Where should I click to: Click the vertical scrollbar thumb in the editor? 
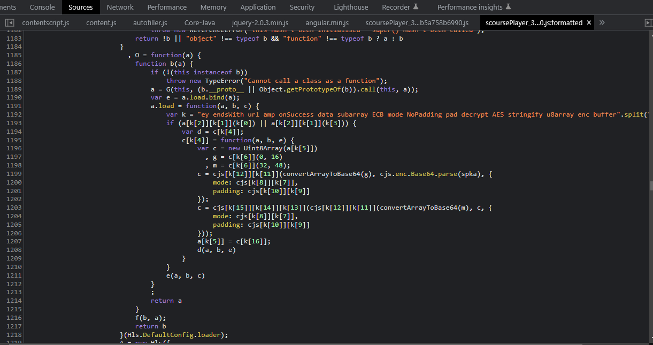click(650, 186)
